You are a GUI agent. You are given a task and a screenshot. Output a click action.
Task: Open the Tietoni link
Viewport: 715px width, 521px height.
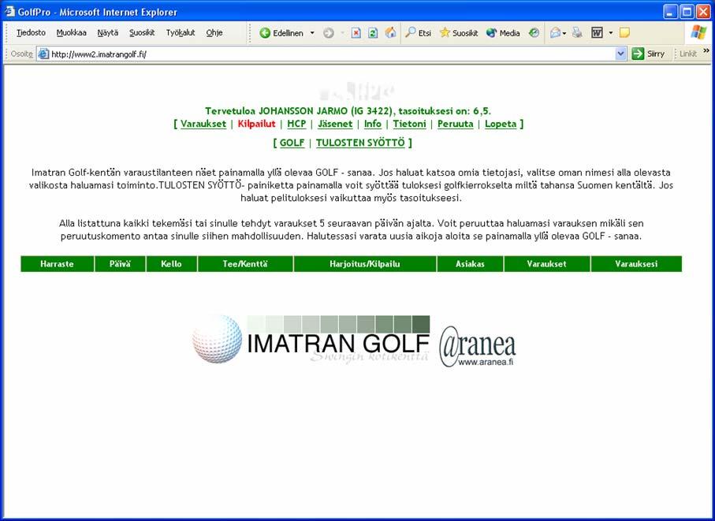[x=409, y=124]
